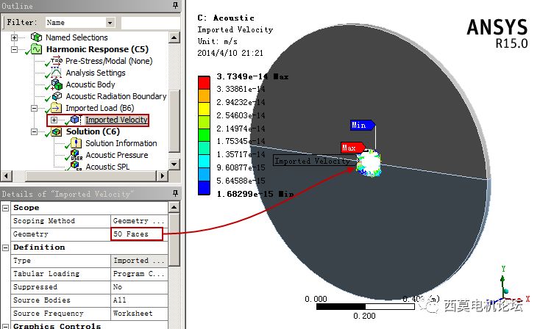Click the Solution (C6) icon
The image size is (540, 329).
pyautogui.click(x=57, y=131)
